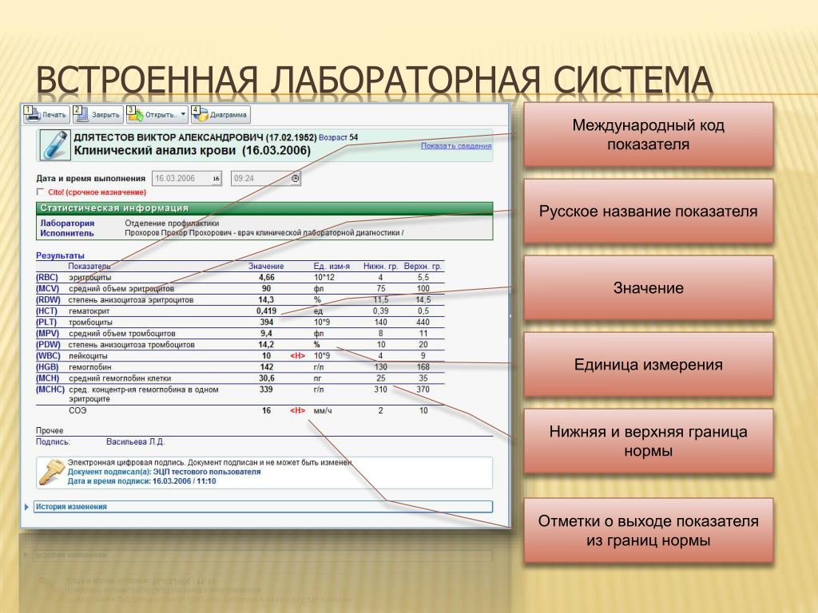The image size is (818, 613).
Task: Select the (PLT) indicator code
Action: click(x=46, y=322)
